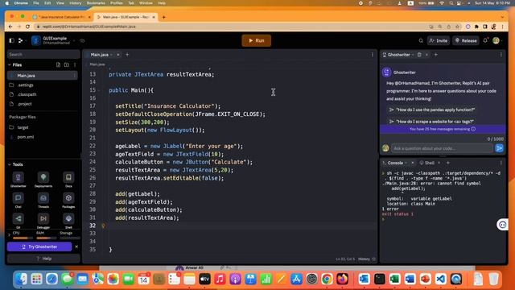515x290 pixels.
Task: Open the Main.java tab dropdown arrow
Action: [112, 55]
